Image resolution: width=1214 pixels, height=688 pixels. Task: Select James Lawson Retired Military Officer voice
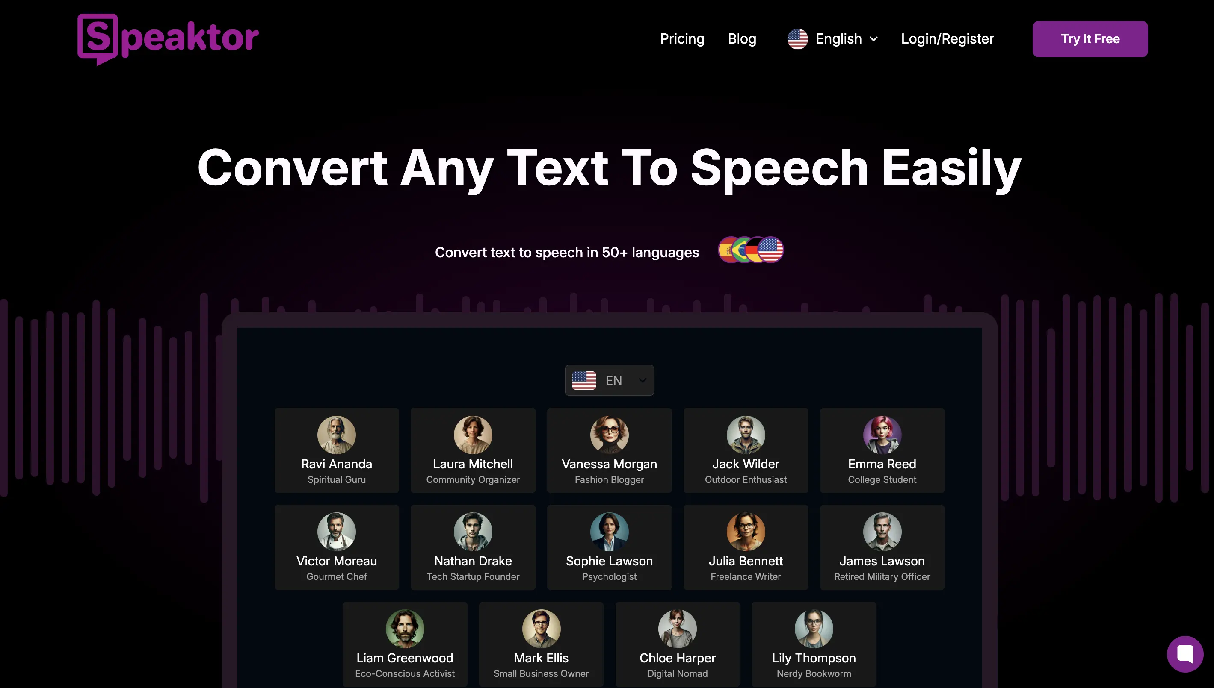click(882, 547)
